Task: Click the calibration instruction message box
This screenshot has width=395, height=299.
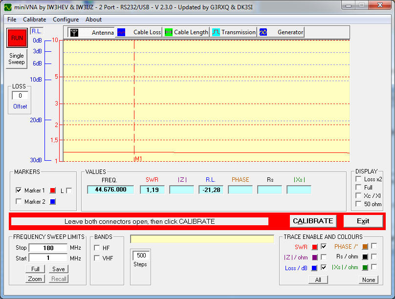Action: click(x=139, y=221)
